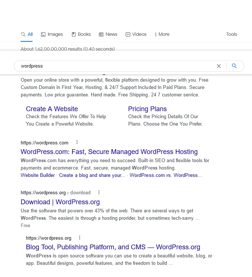Open WordPress.com Fast, Secure Managed Hosting result

109,152
